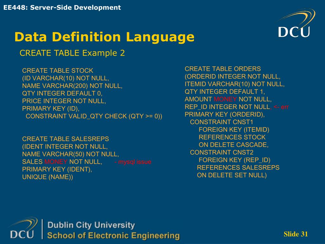Image resolution: width=325 pixels, height=244 pixels.
Task: Click the 'PRIMARY KEY (IDENT),' line
Action: [57, 169]
